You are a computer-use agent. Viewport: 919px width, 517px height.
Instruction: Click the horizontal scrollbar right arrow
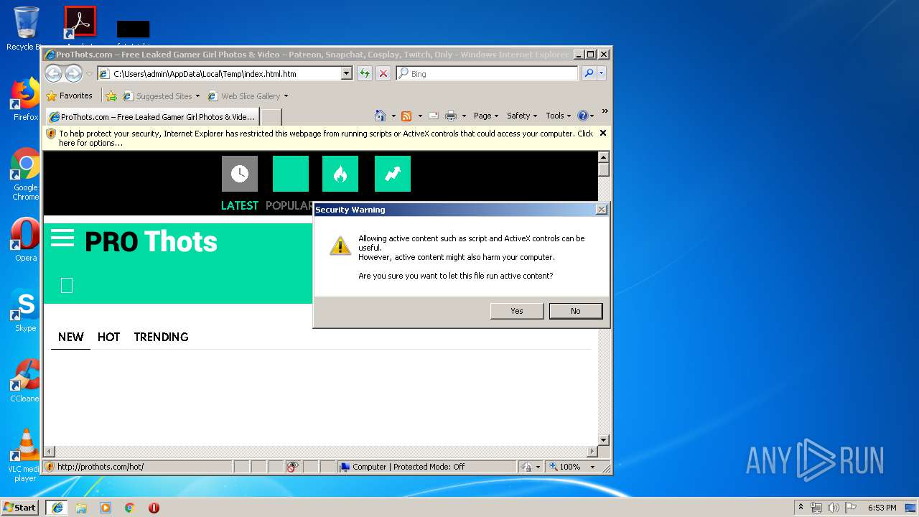pyautogui.click(x=592, y=452)
